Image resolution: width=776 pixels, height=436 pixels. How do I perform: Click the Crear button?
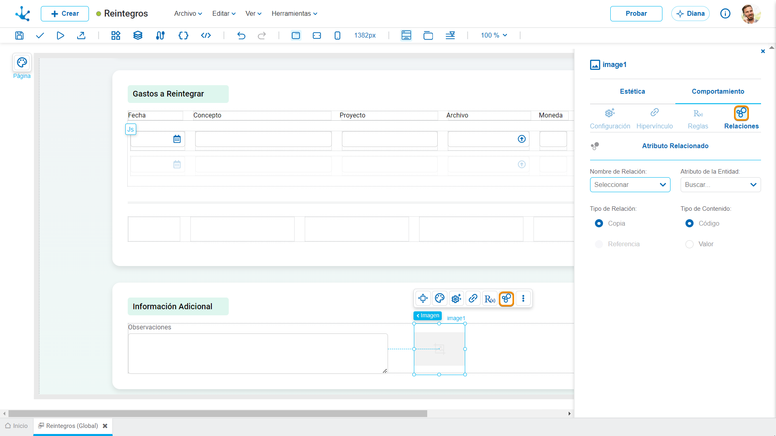pos(65,14)
